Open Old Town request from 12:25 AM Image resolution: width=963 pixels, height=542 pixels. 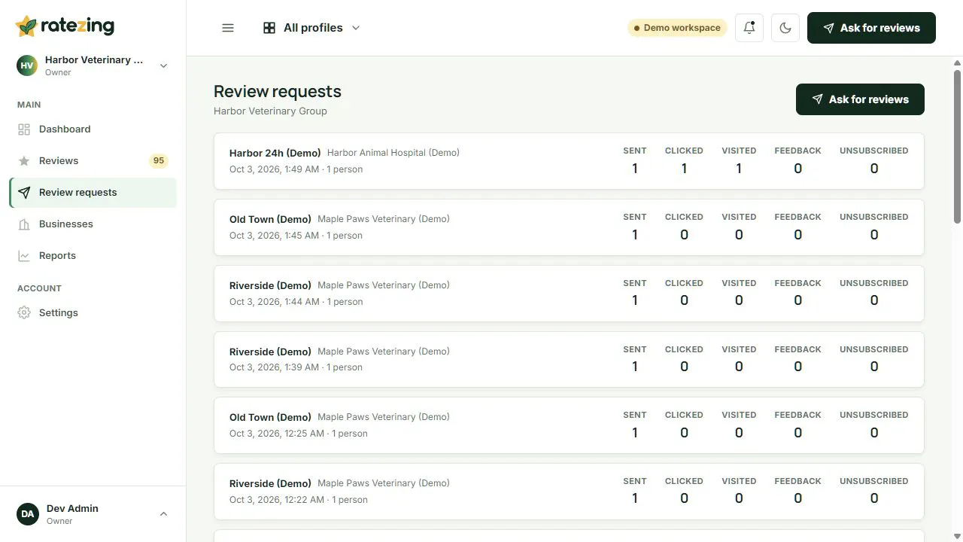pyautogui.click(x=569, y=425)
